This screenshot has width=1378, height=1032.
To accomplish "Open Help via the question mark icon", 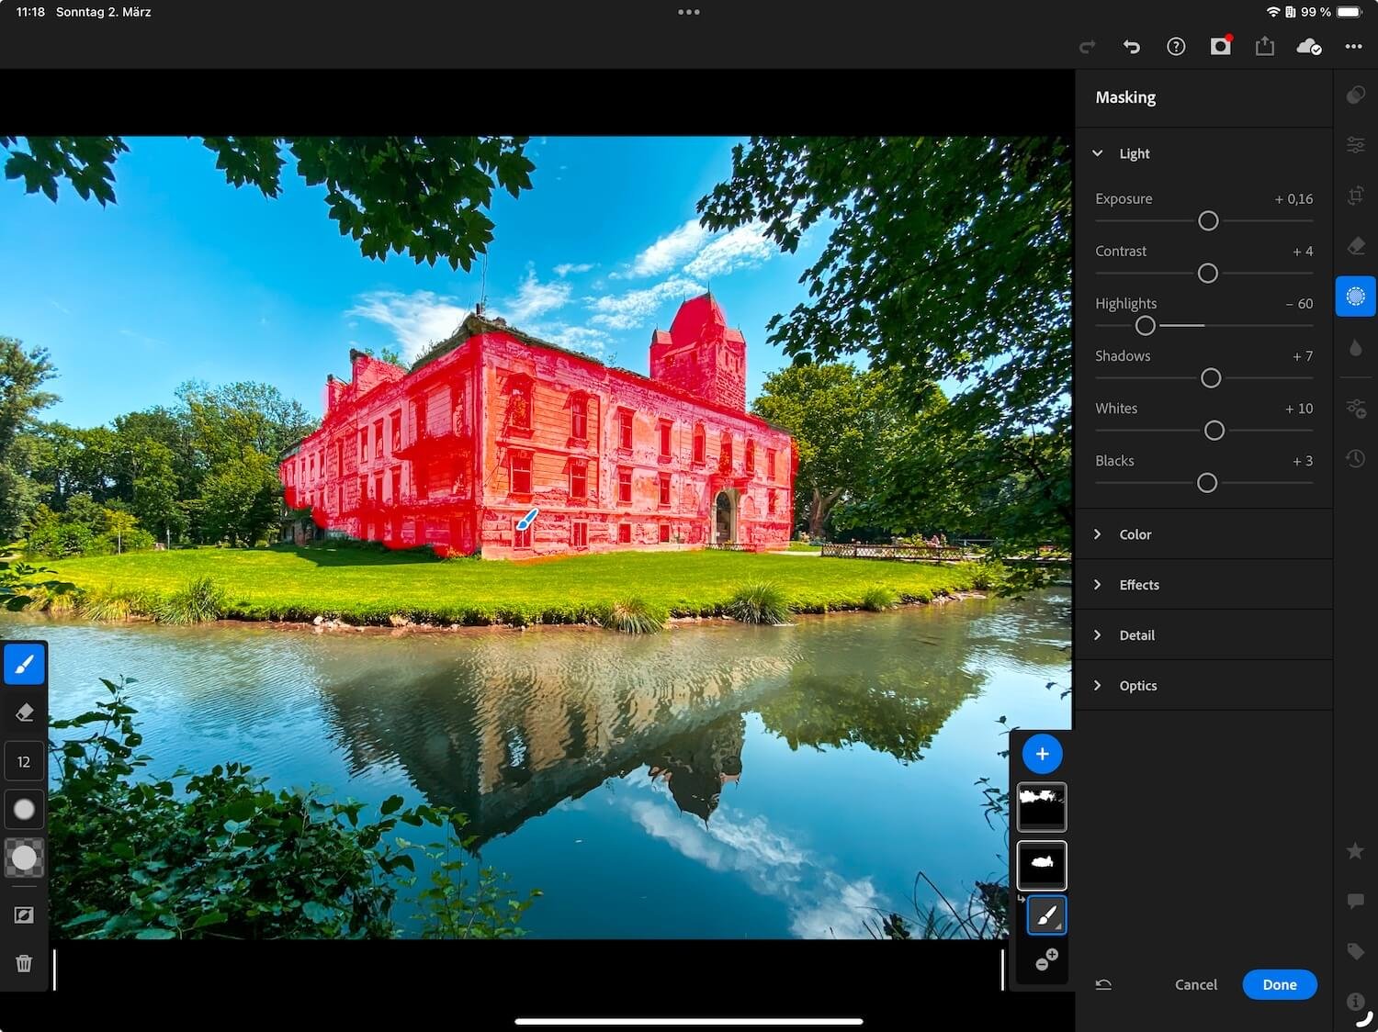I will [1176, 46].
